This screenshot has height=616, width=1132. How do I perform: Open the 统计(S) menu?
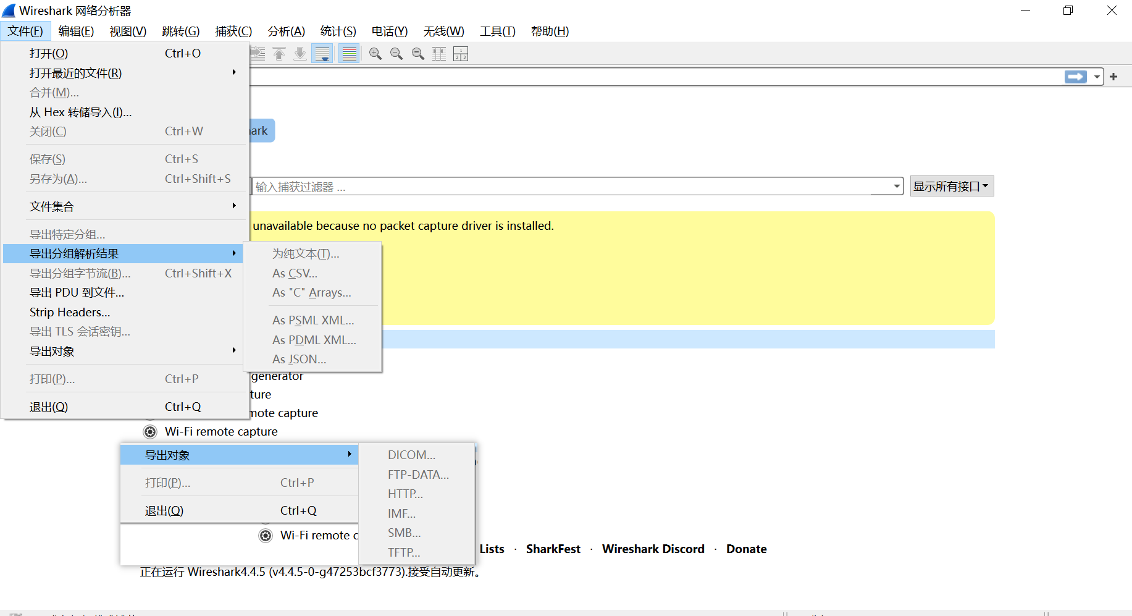pyautogui.click(x=338, y=31)
